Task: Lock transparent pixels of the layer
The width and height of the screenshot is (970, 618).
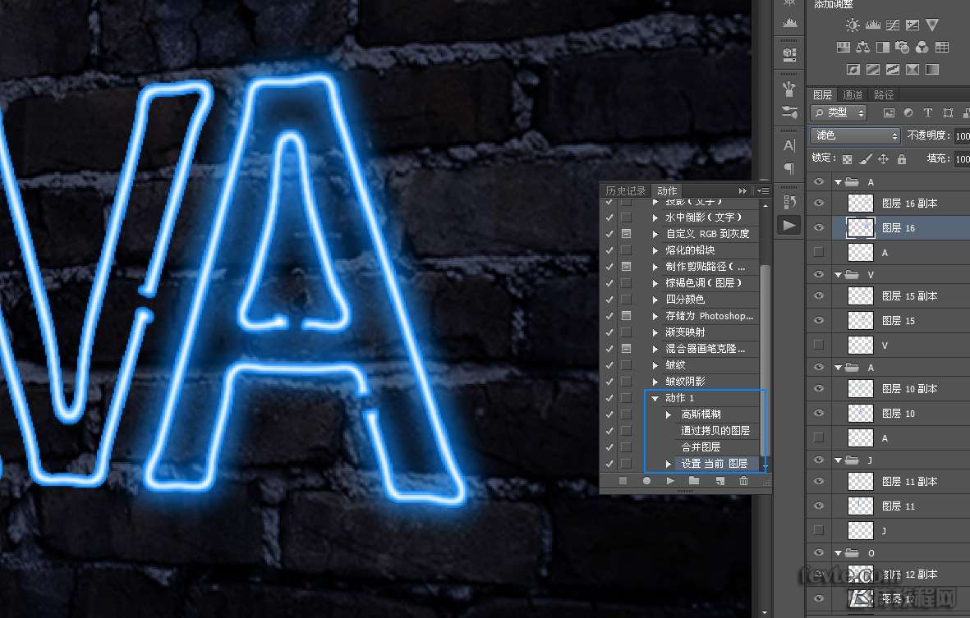Action: pyautogui.click(x=848, y=159)
